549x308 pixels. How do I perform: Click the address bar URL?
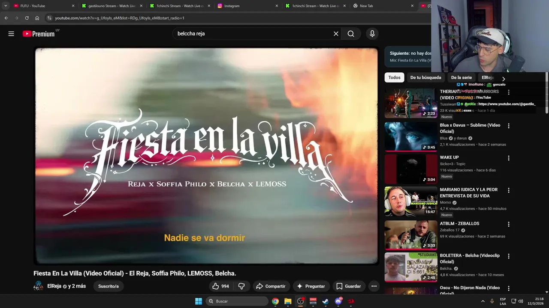pyautogui.click(x=120, y=18)
